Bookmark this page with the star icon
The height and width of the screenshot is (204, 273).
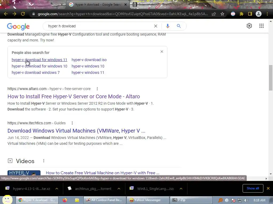click(222, 14)
